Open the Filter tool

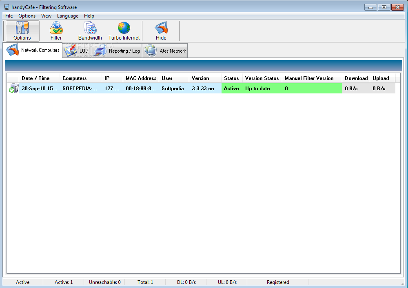pos(56,31)
